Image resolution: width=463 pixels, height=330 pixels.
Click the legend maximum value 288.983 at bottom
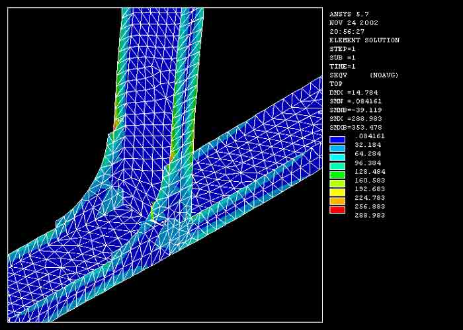pos(370,216)
